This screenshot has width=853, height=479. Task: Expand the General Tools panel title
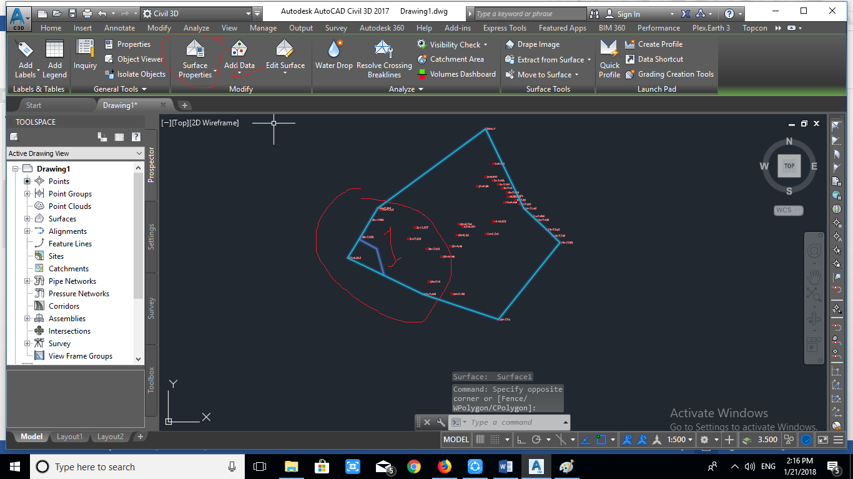[120, 89]
